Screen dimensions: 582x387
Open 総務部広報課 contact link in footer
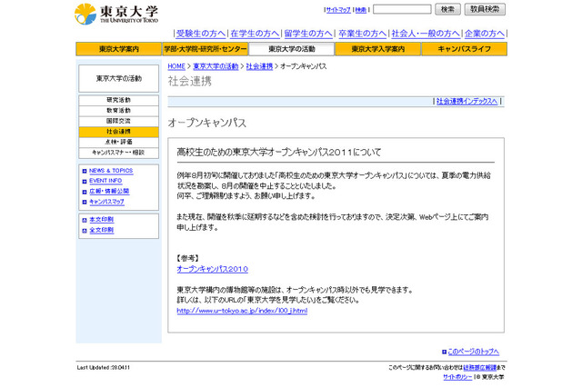pos(480,368)
